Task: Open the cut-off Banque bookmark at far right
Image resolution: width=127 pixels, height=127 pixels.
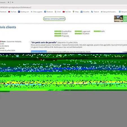Action: 123,12
